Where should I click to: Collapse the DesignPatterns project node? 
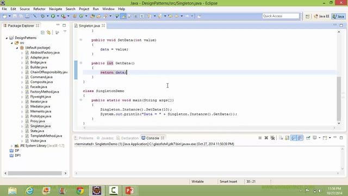coord(7,38)
